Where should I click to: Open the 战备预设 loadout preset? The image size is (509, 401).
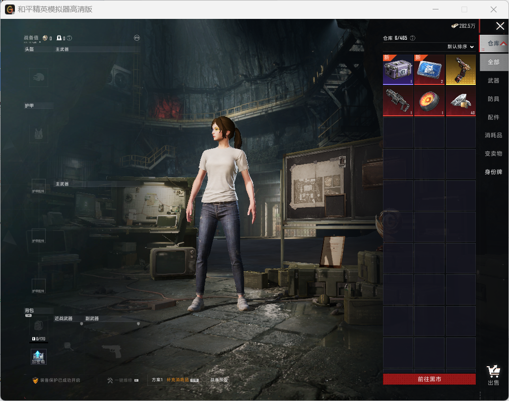click(x=219, y=380)
